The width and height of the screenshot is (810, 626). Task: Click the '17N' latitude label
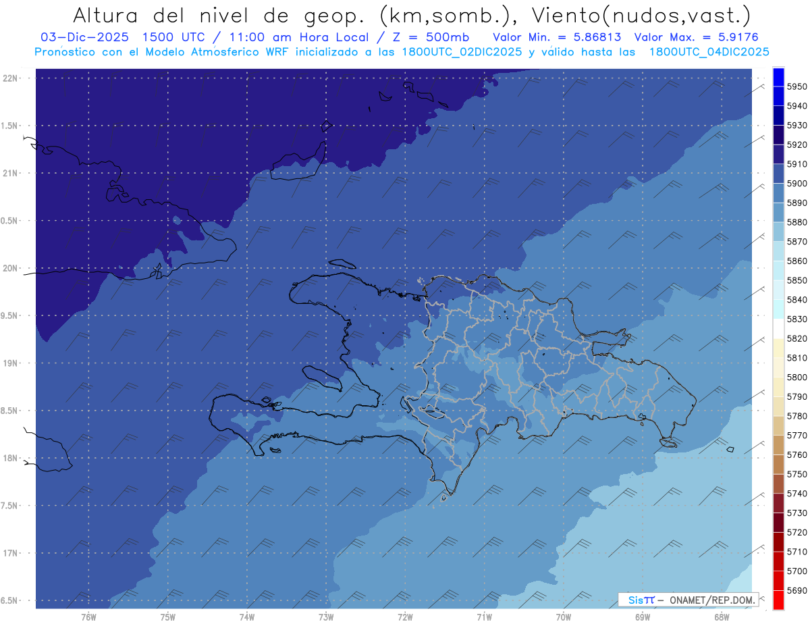11,553
